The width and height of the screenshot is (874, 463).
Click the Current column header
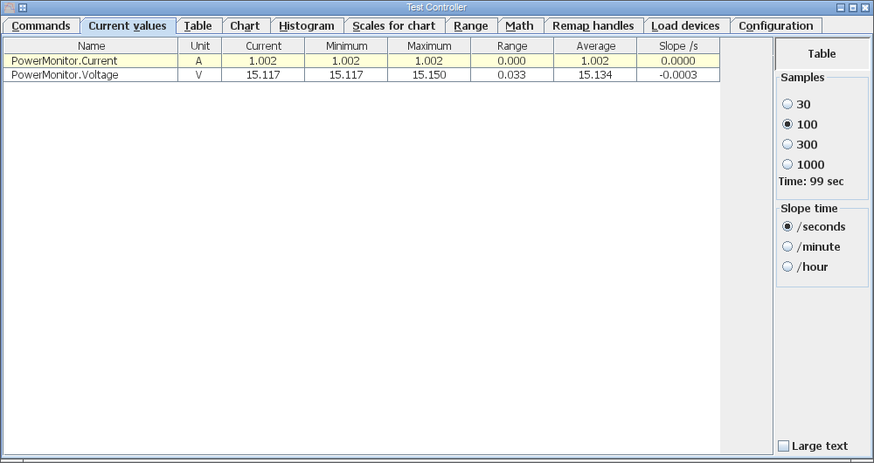263,45
